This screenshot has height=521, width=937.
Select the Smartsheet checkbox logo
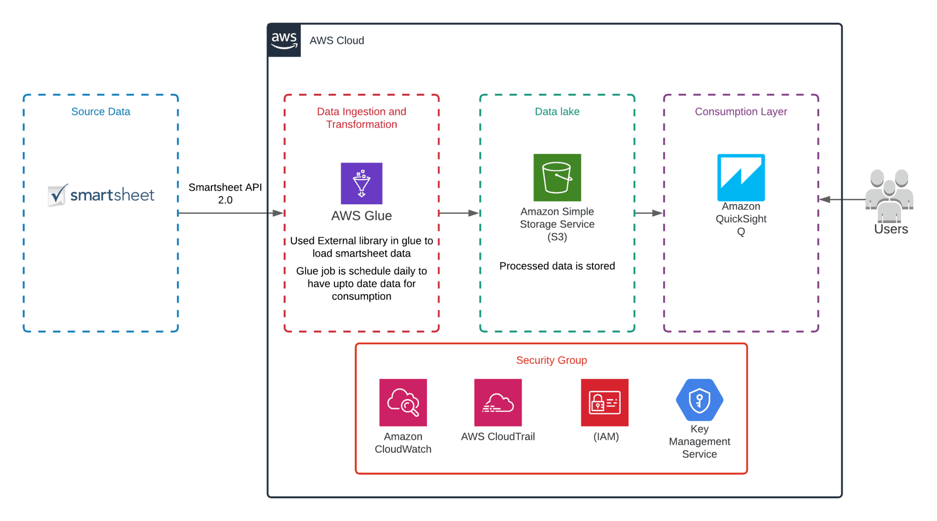[x=57, y=194]
